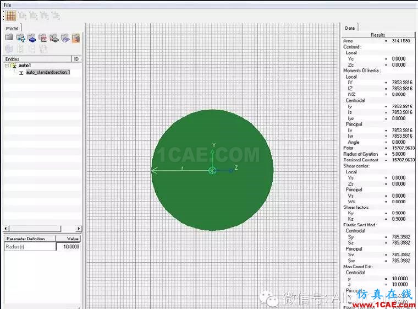
Task: Click the second greyed-out reorder icon in top toolbar
Action: [x=34, y=16]
